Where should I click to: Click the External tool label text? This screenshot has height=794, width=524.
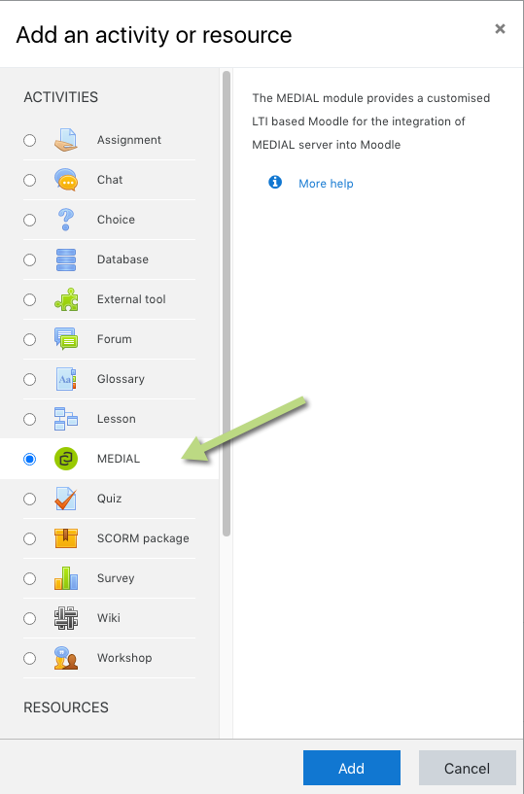131,299
